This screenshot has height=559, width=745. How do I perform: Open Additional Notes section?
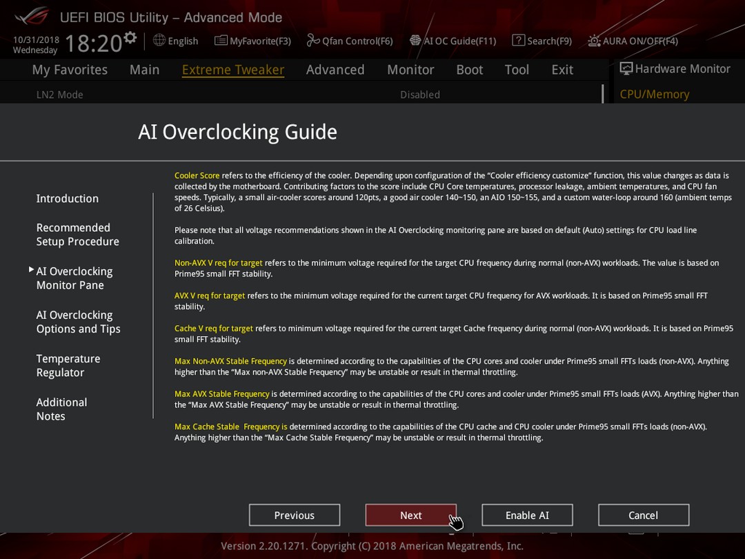point(61,409)
